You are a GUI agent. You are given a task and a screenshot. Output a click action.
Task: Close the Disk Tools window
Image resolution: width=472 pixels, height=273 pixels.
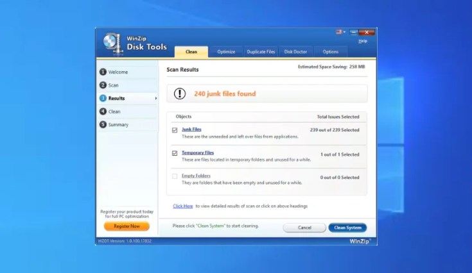pyautogui.click(x=367, y=32)
